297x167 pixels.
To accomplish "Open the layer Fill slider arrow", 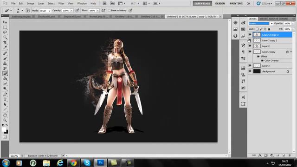I will [293, 29].
